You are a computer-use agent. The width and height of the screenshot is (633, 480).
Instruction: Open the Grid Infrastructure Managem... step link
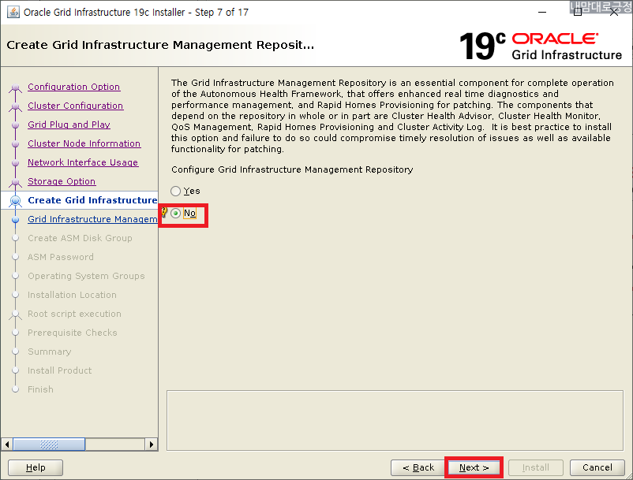pos(92,219)
